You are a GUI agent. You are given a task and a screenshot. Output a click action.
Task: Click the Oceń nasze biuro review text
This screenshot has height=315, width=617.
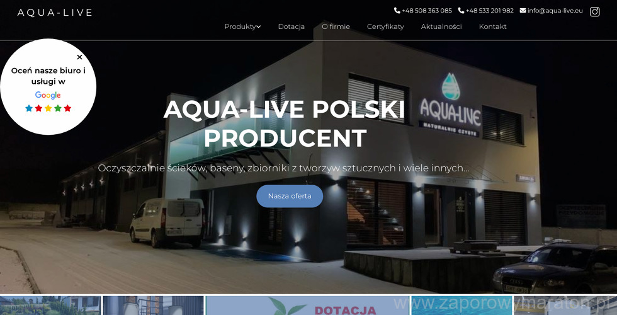48,76
